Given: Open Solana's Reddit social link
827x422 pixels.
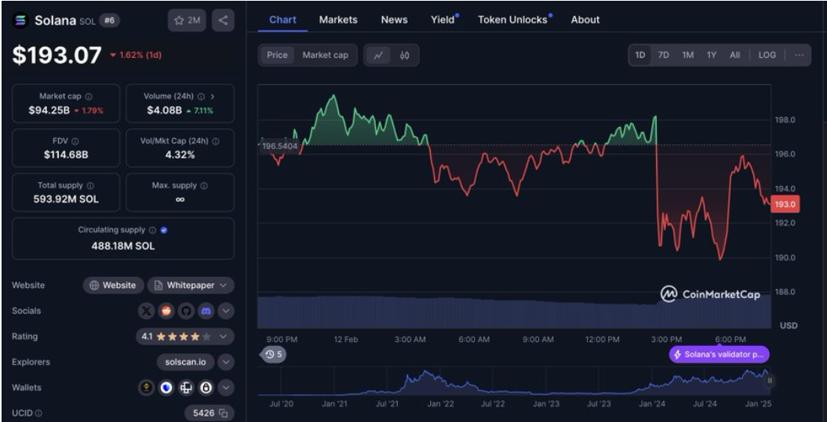Looking at the screenshot, I should [x=166, y=311].
